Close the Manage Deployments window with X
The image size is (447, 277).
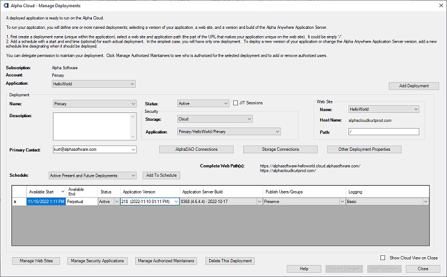click(x=441, y=5)
